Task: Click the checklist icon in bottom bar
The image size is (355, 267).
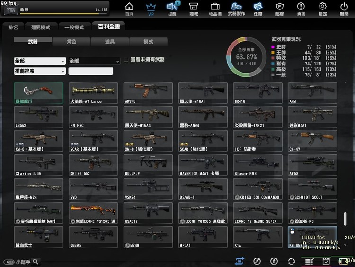Action: tap(309, 262)
